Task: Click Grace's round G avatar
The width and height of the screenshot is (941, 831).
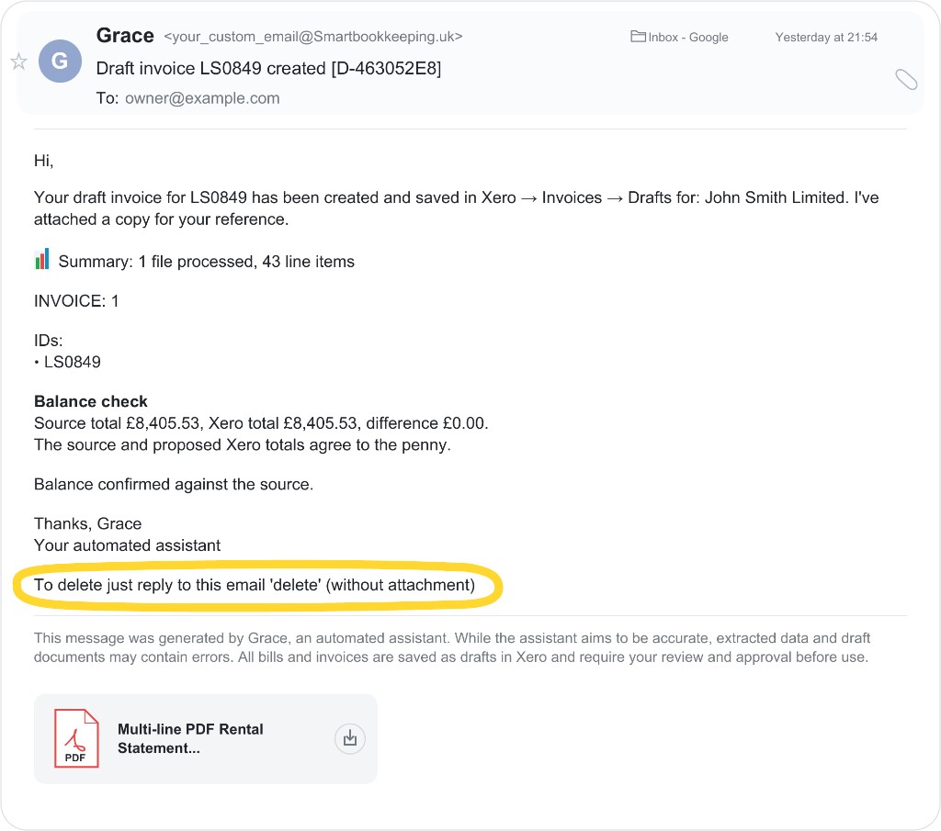Action: [60, 62]
